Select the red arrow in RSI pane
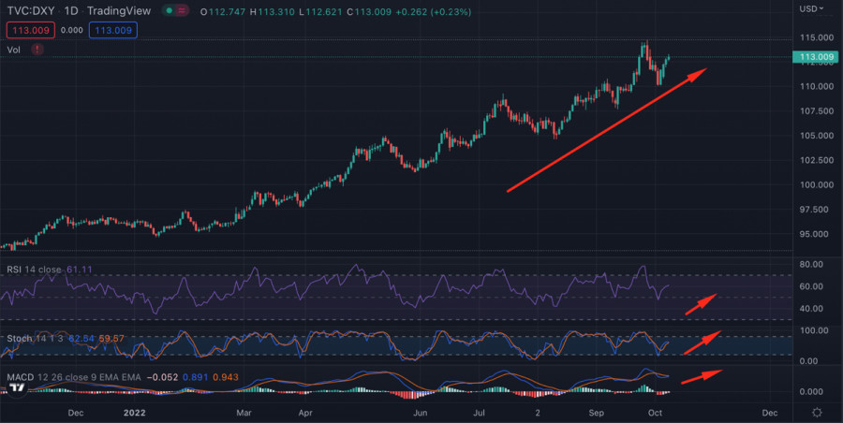The width and height of the screenshot is (843, 423). [x=702, y=304]
